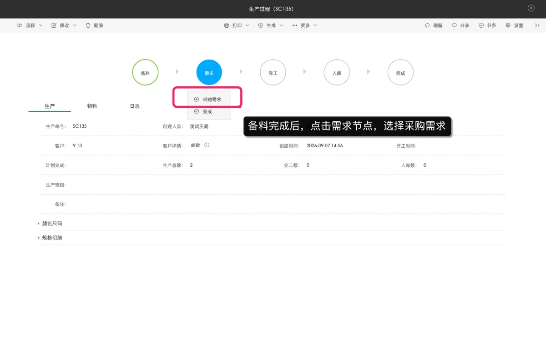
Task: Close the 生产过程 window
Action: tap(531, 8)
